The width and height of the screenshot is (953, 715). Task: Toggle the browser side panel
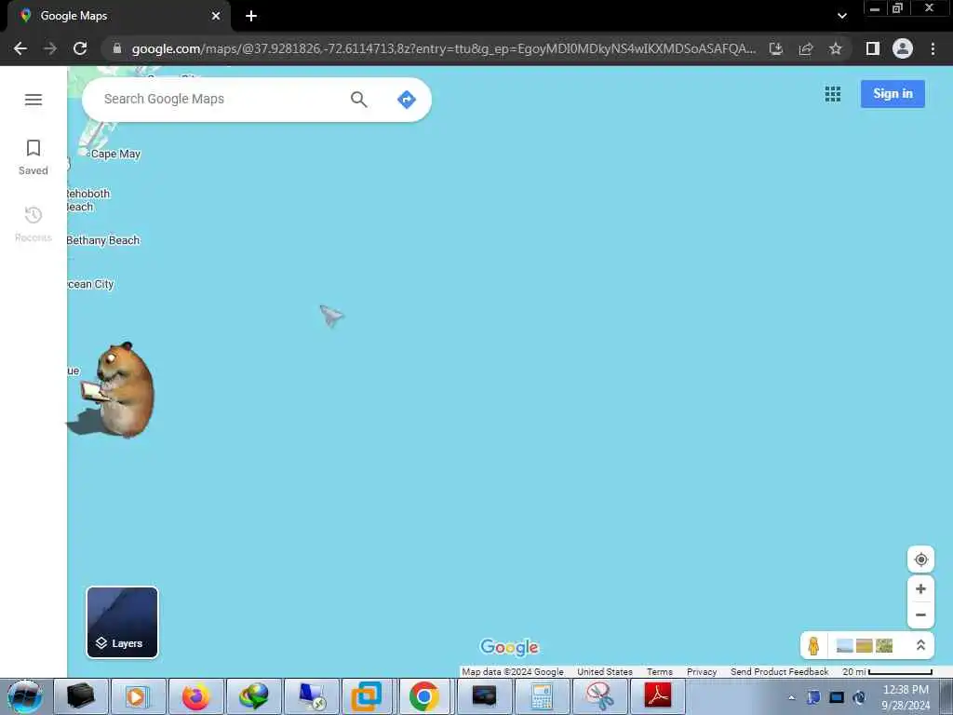(873, 48)
